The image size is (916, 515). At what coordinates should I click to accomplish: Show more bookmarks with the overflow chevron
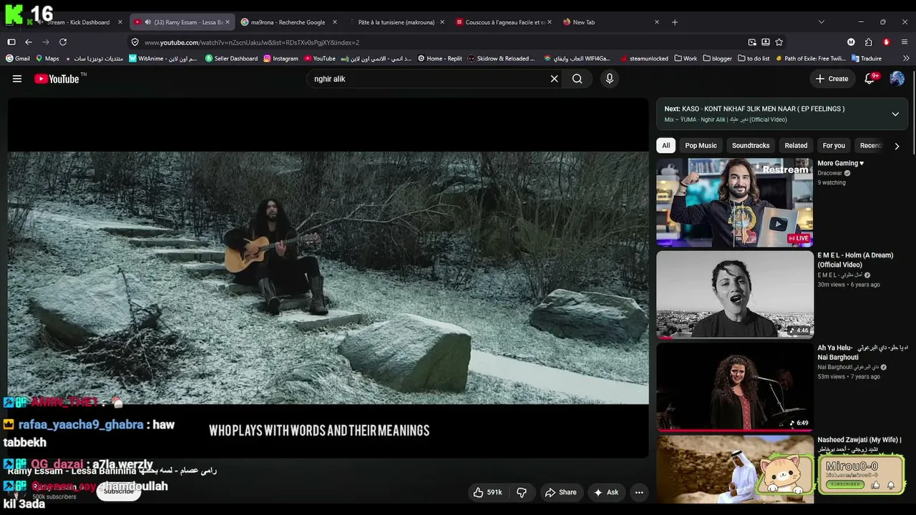point(906,59)
